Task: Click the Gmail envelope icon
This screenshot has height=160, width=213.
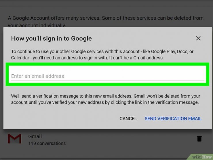Action: click(x=14, y=139)
